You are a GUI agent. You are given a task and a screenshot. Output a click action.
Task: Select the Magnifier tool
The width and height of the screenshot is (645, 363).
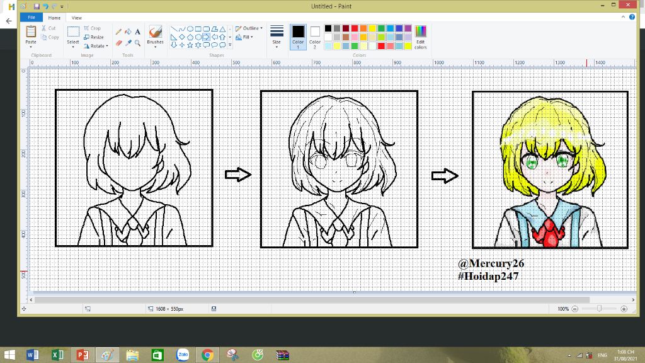pos(137,43)
